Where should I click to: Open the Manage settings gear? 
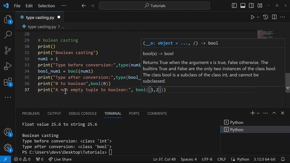(8, 148)
